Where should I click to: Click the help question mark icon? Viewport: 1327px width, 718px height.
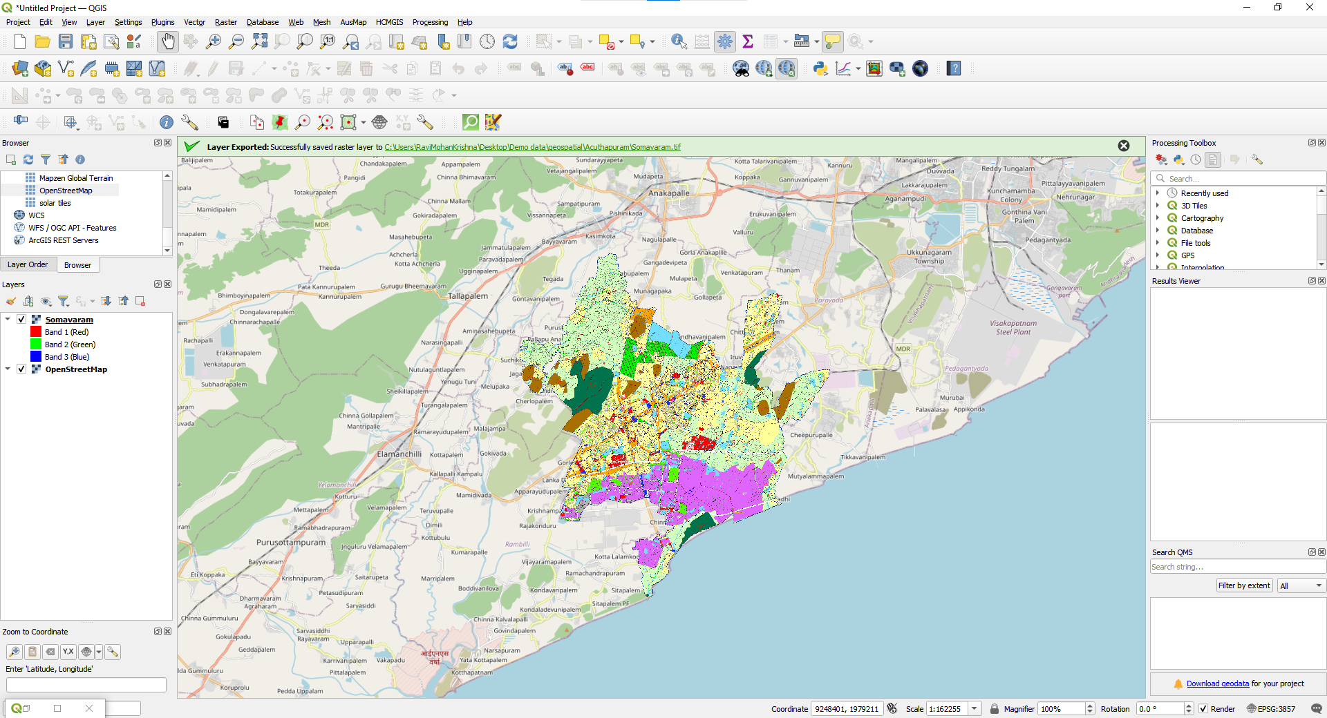(954, 68)
